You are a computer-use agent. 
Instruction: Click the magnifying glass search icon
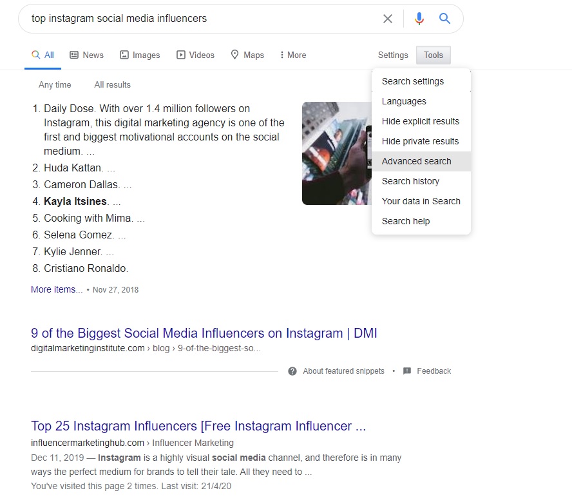click(444, 18)
